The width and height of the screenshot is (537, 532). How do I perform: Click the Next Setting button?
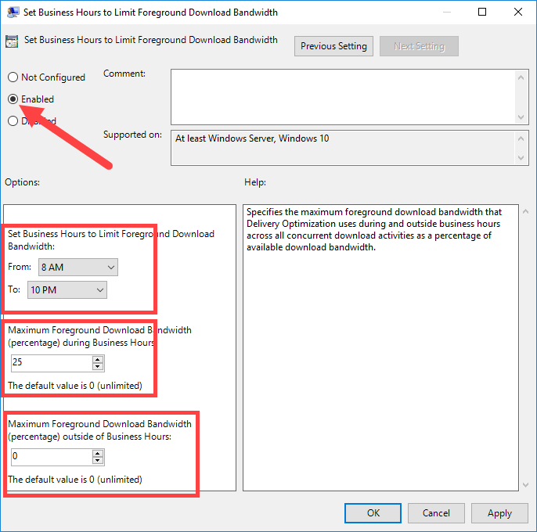click(x=419, y=46)
